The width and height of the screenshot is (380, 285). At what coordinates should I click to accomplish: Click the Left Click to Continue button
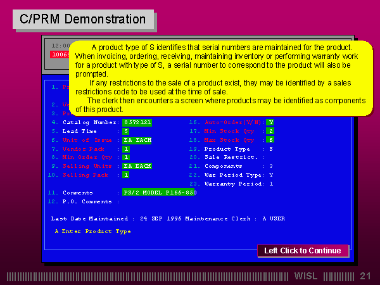click(x=303, y=251)
